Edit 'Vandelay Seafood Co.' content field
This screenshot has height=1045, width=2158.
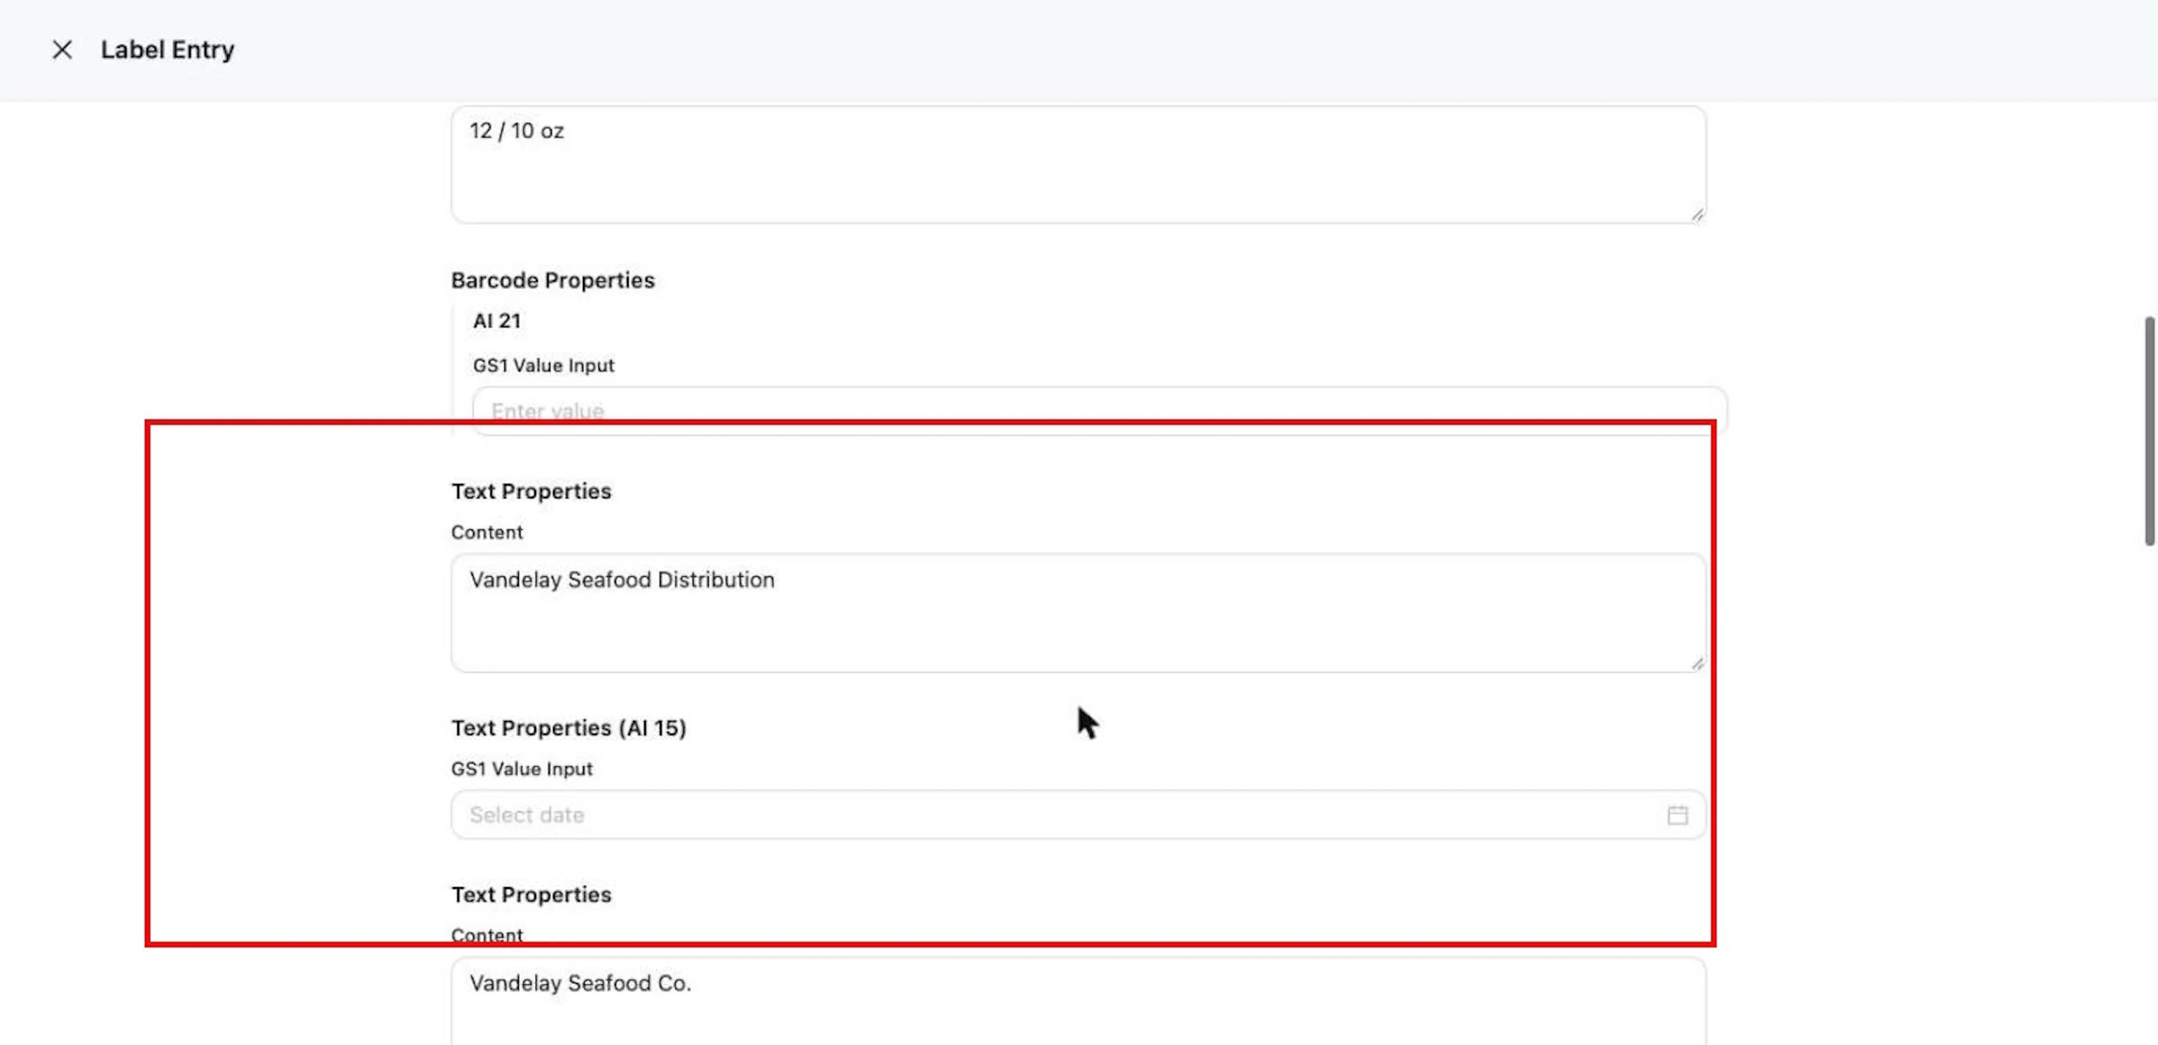1078,1001
